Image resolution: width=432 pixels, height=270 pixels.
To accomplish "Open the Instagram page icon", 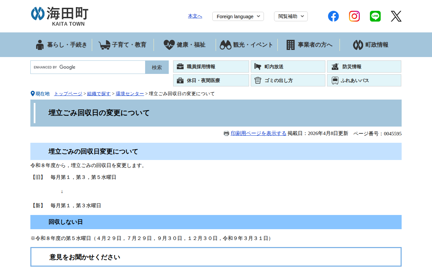I will coord(354,16).
